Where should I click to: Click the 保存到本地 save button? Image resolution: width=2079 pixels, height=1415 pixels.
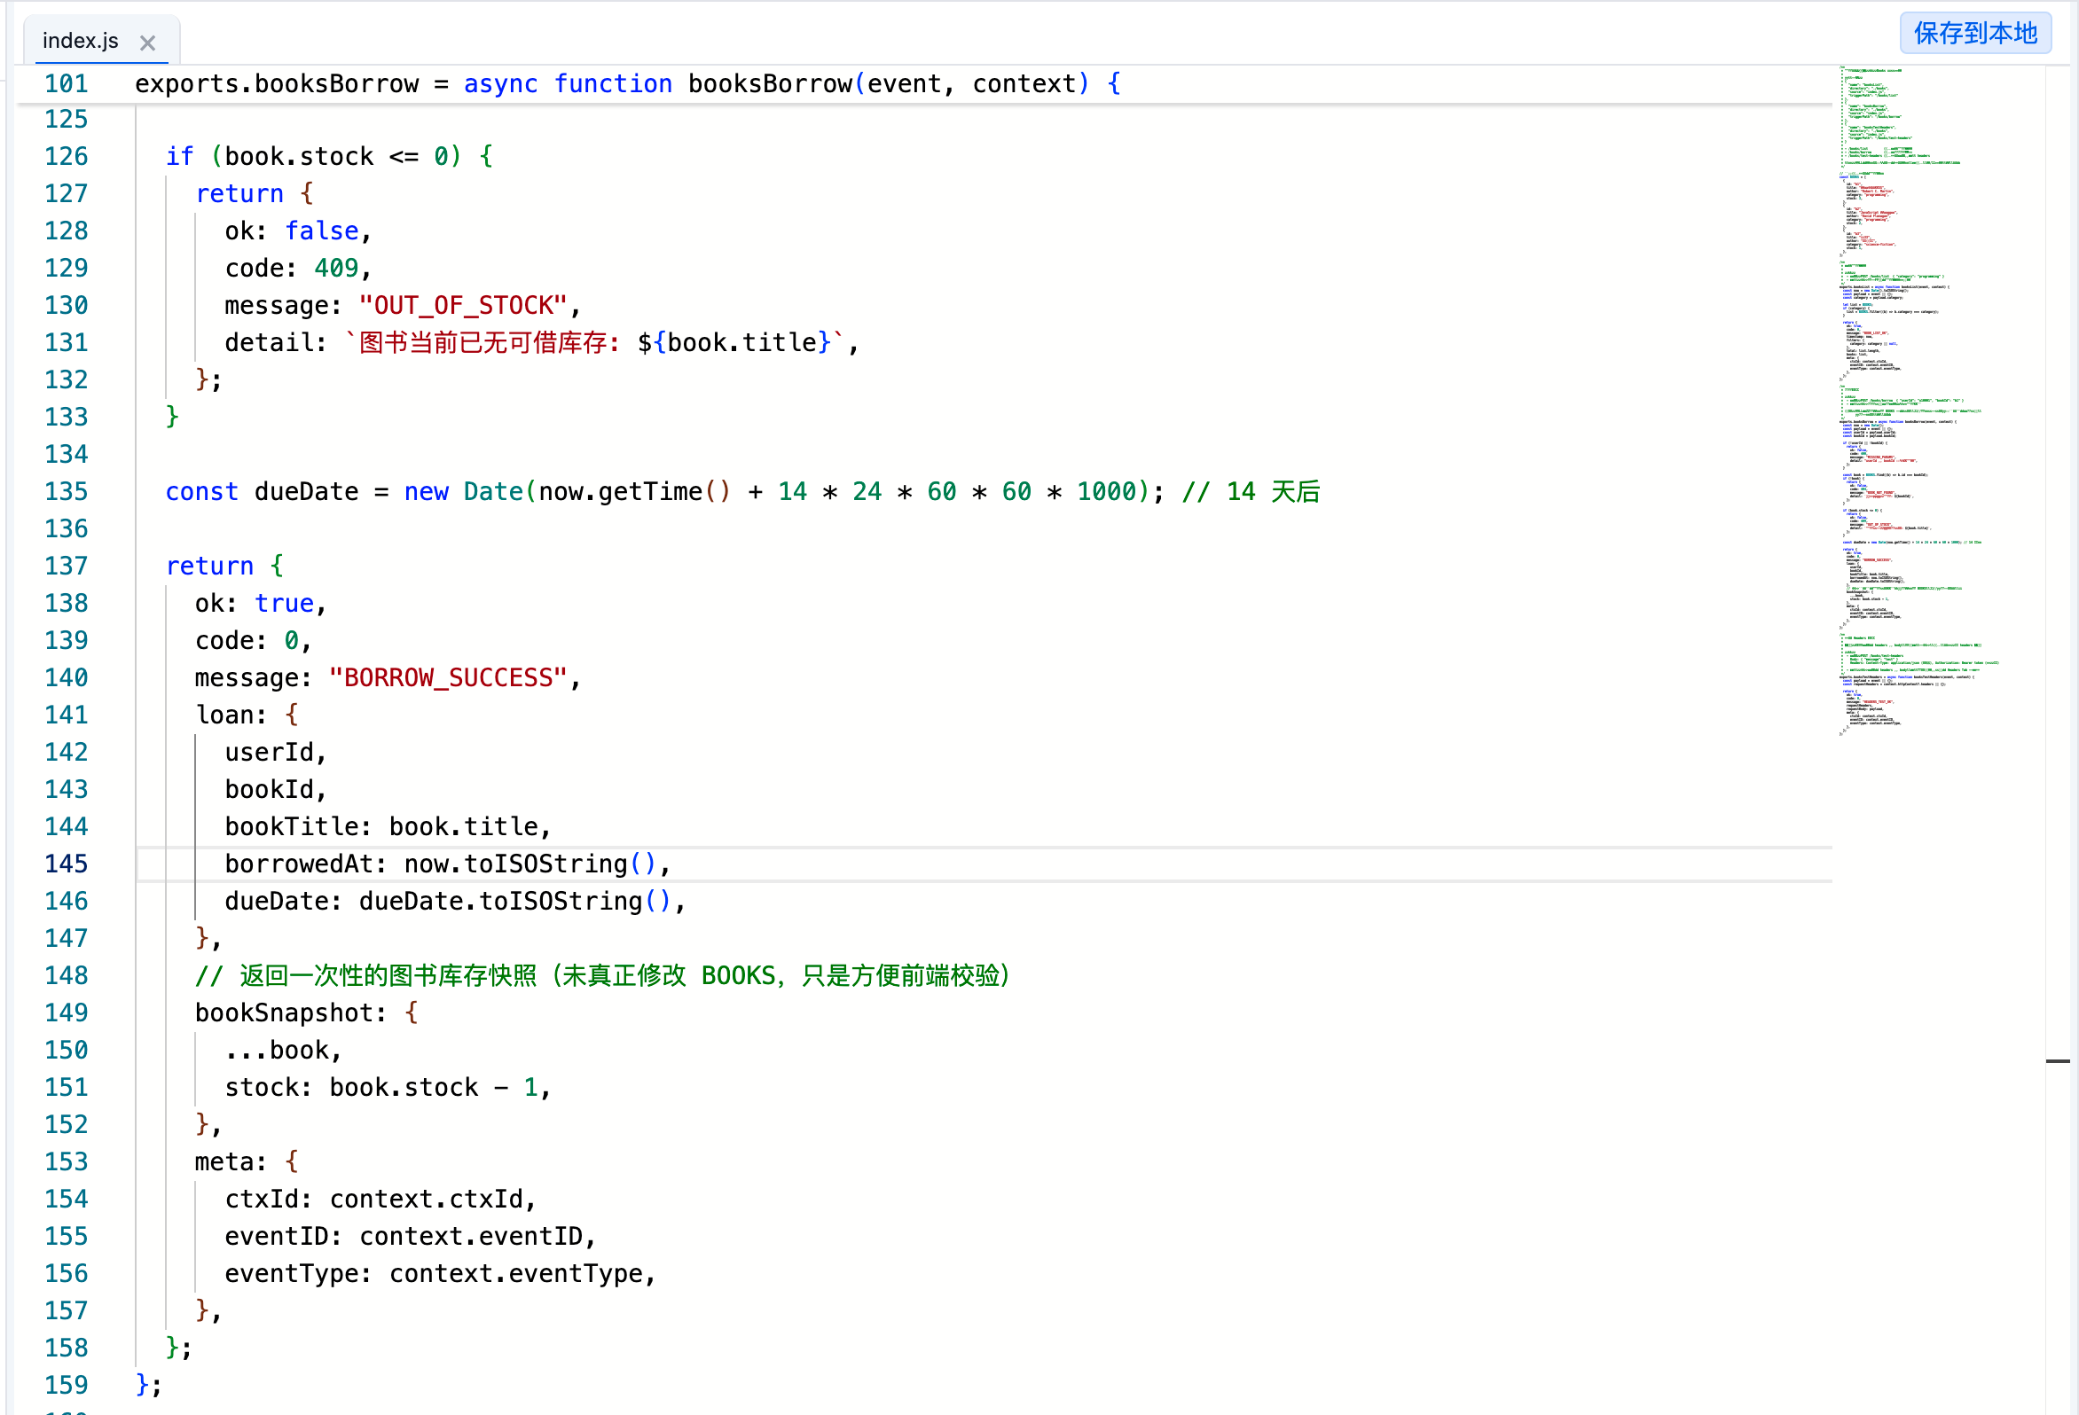click(x=1974, y=34)
